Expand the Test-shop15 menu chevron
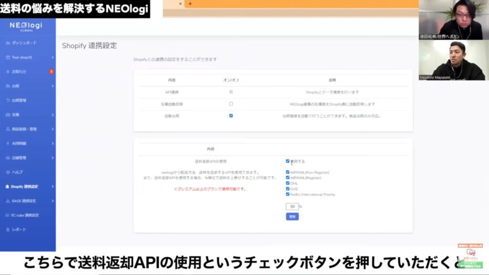This screenshot has width=489, height=275. (53, 57)
